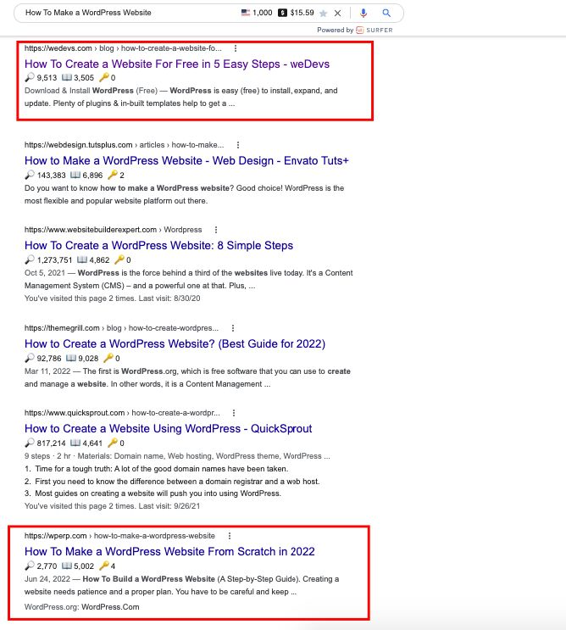
Task: Click the traffic magnifier icon beside 92,786
Action: pos(30,358)
